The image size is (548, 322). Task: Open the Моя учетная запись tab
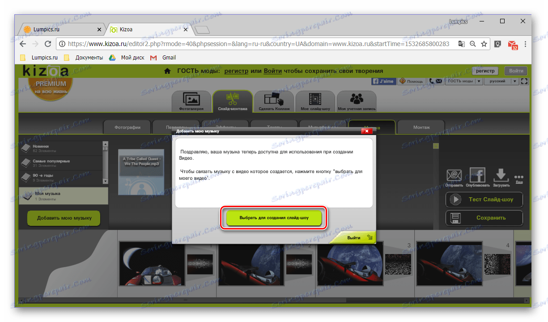click(357, 101)
